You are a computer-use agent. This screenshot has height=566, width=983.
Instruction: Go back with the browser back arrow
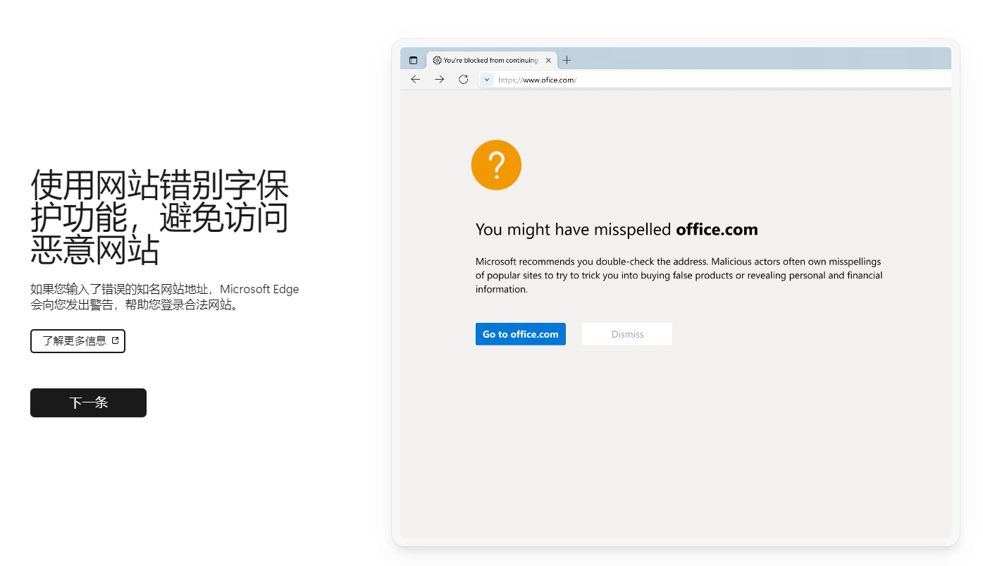416,80
